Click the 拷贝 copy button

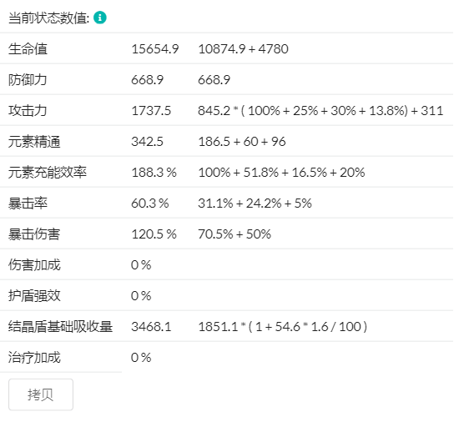coord(41,394)
